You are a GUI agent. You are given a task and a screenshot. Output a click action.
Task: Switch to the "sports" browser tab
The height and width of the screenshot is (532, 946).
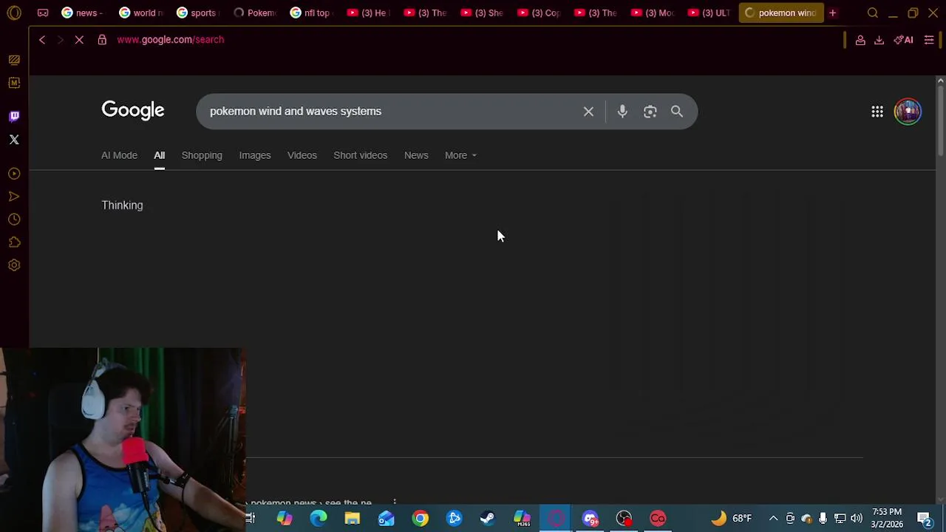coord(198,13)
